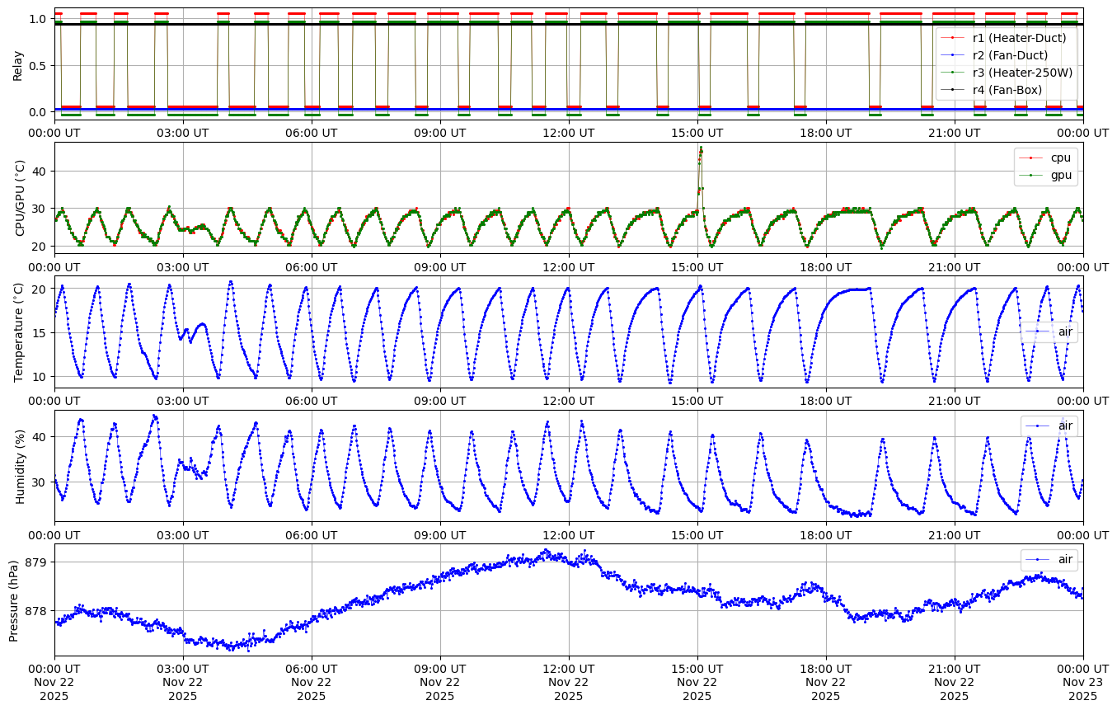The height and width of the screenshot is (710, 1117).
Task: Click the pressure curve peak near 11:30 UT
Action: pyautogui.click(x=545, y=551)
